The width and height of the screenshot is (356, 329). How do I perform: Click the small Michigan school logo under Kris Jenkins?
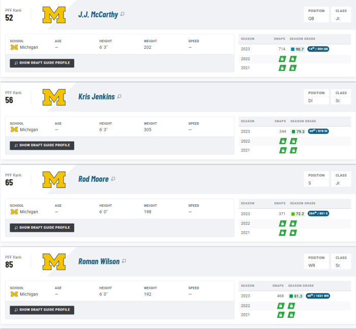(14, 129)
